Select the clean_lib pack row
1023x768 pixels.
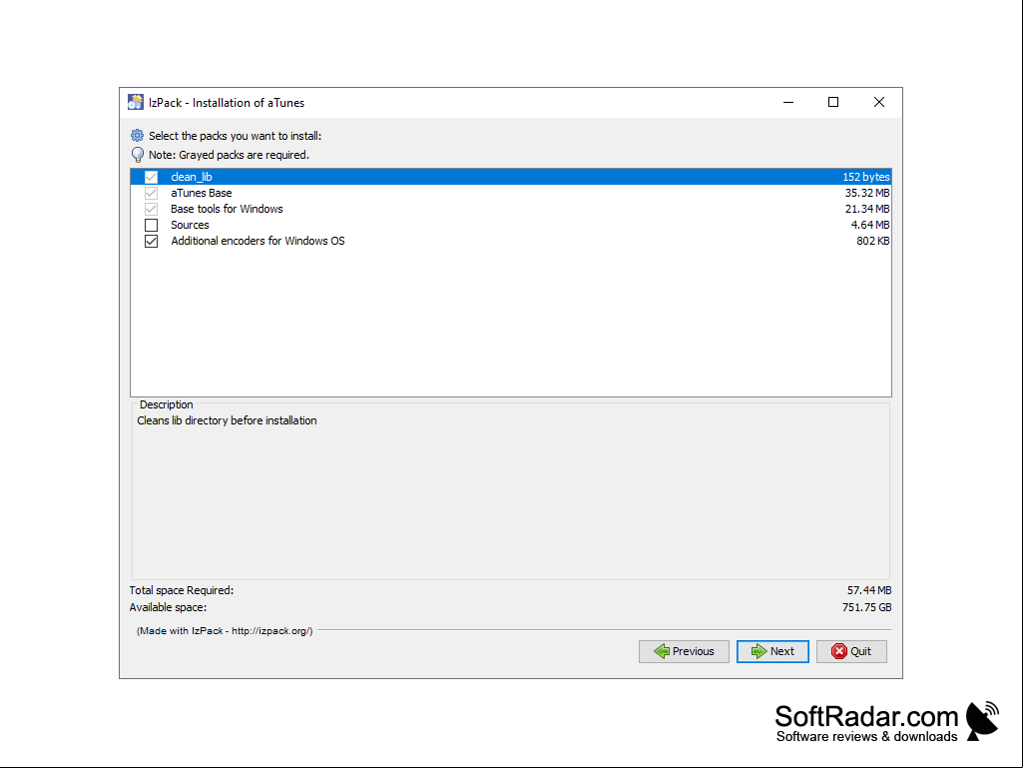pyautogui.click(x=511, y=177)
